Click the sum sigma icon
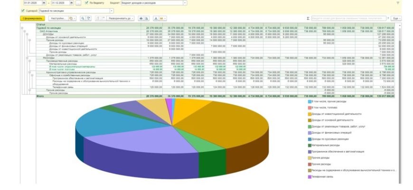 [x=308, y=18]
